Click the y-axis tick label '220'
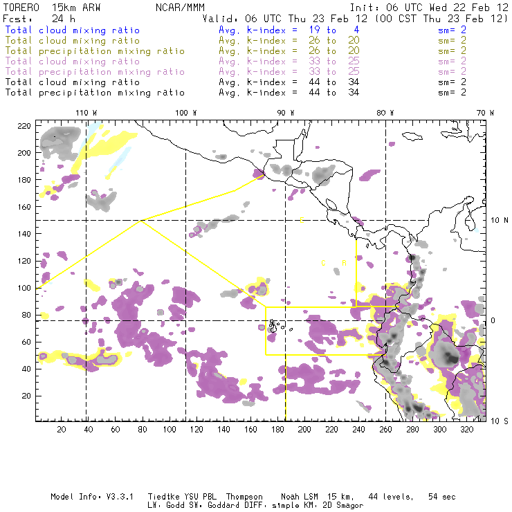 [24, 126]
